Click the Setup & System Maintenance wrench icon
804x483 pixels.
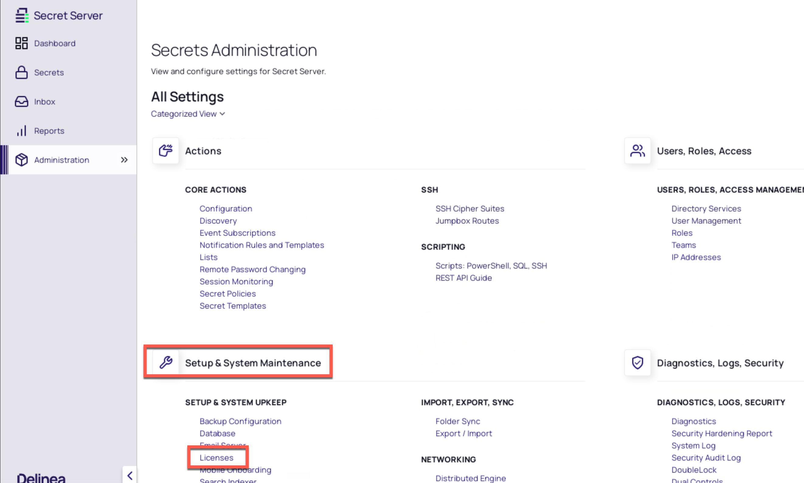(165, 362)
